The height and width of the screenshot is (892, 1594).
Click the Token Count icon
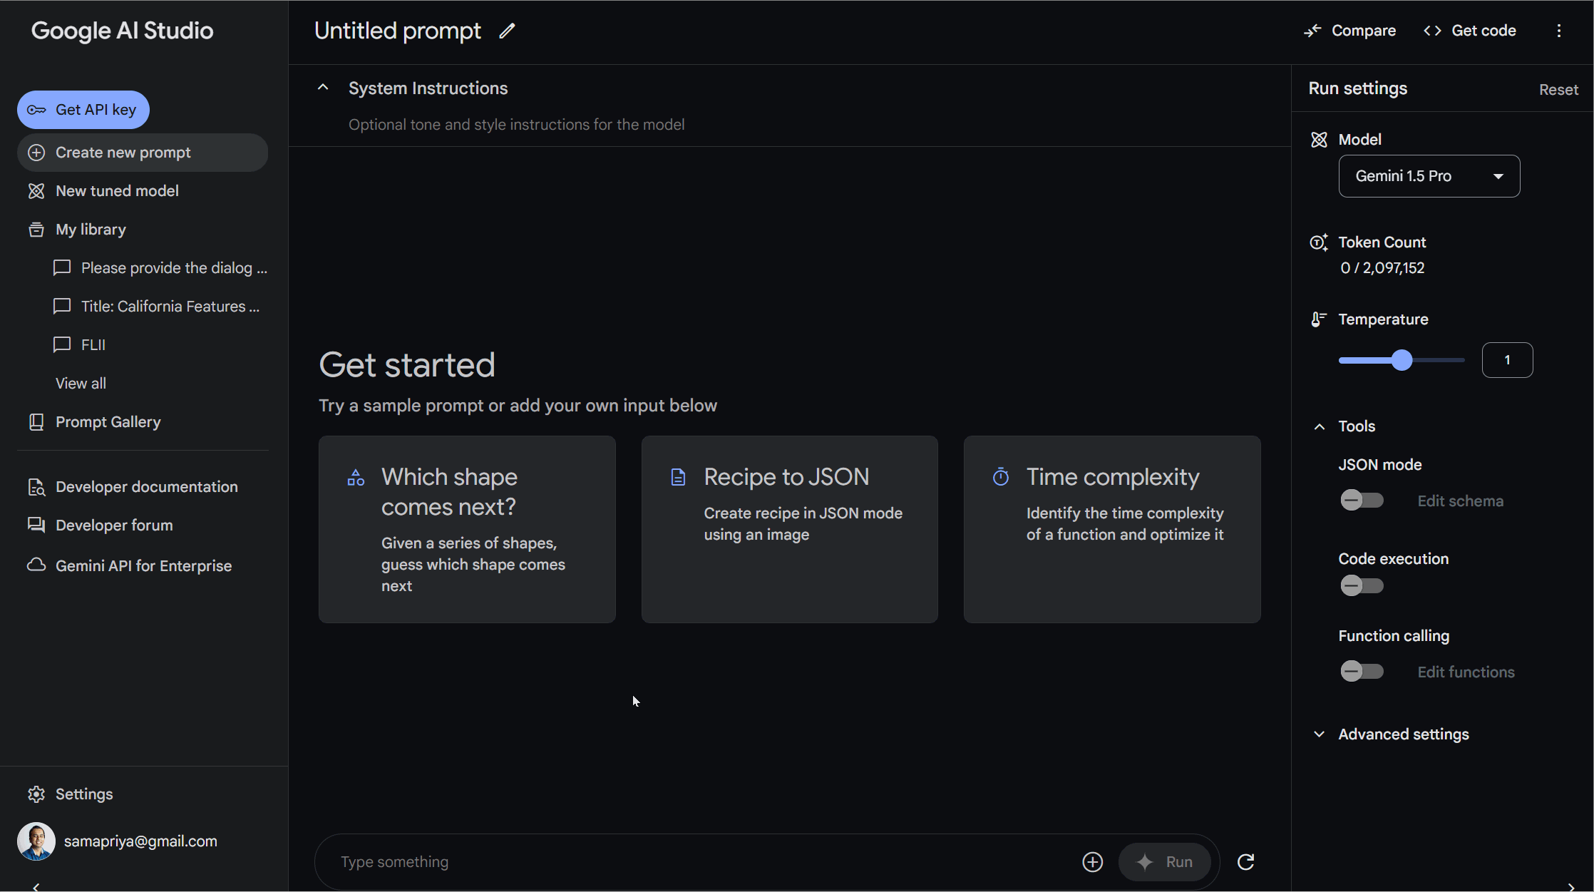(1319, 242)
